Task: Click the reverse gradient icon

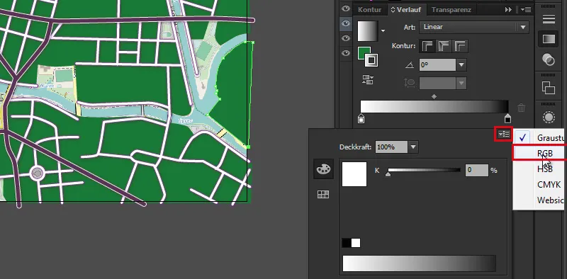Action: click(x=368, y=80)
